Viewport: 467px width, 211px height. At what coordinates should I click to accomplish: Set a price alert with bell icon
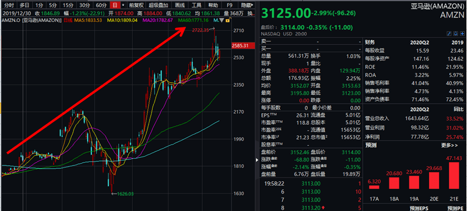(x=456, y=34)
